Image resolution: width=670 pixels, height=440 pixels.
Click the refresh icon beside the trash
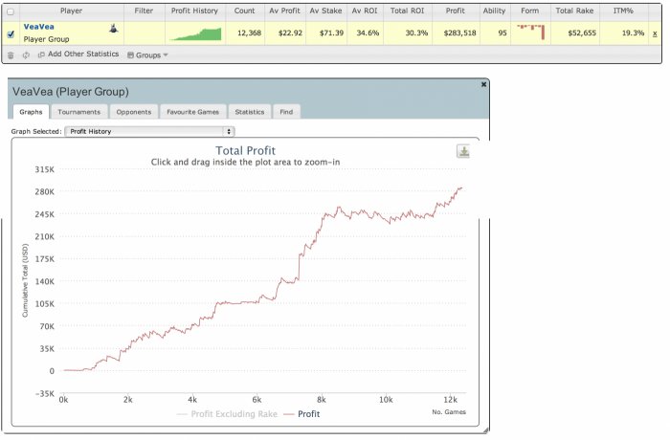[x=26, y=55]
